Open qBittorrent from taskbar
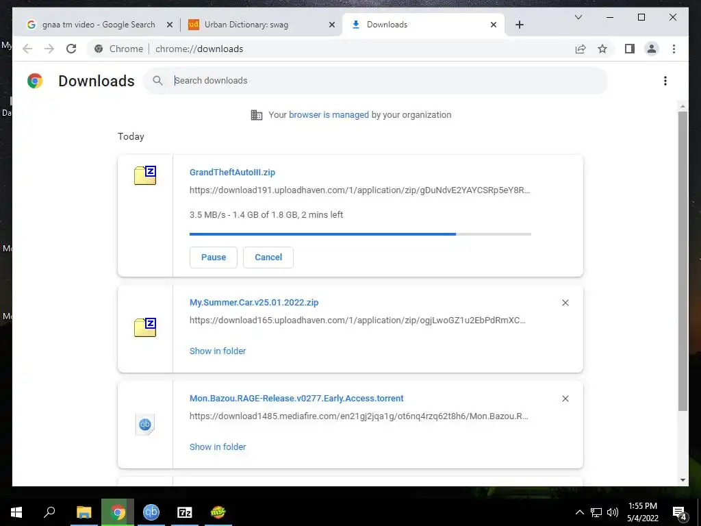The width and height of the screenshot is (701, 526). coord(151,512)
